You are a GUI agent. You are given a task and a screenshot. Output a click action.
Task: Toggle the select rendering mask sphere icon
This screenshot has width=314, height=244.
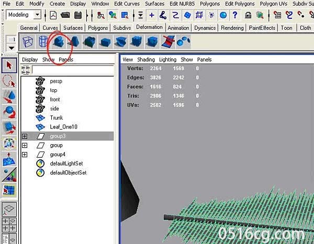click(223, 15)
